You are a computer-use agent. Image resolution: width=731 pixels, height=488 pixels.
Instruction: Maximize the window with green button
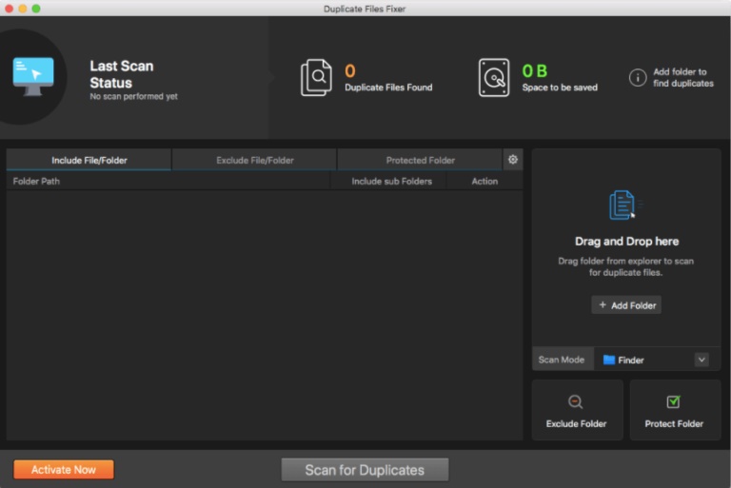pos(36,9)
